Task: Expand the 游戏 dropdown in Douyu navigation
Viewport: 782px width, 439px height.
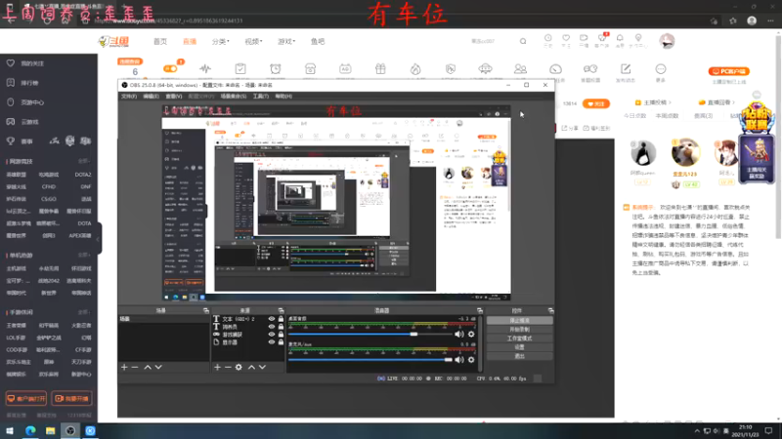Action: [x=286, y=41]
